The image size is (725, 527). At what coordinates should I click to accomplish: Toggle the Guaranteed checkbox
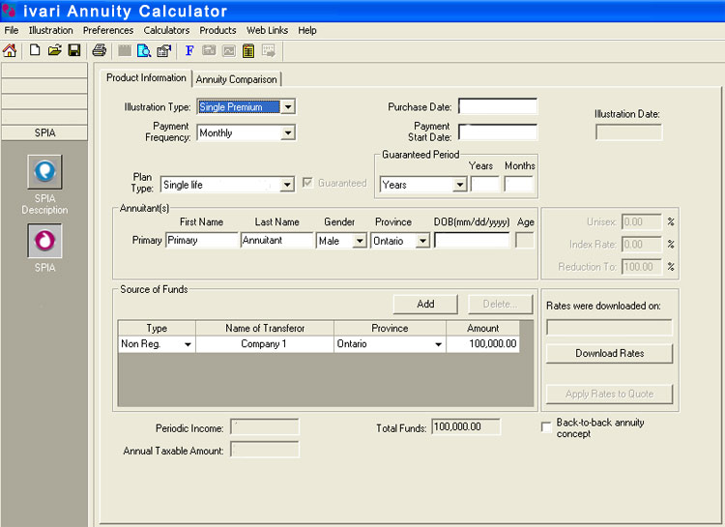pos(307,183)
